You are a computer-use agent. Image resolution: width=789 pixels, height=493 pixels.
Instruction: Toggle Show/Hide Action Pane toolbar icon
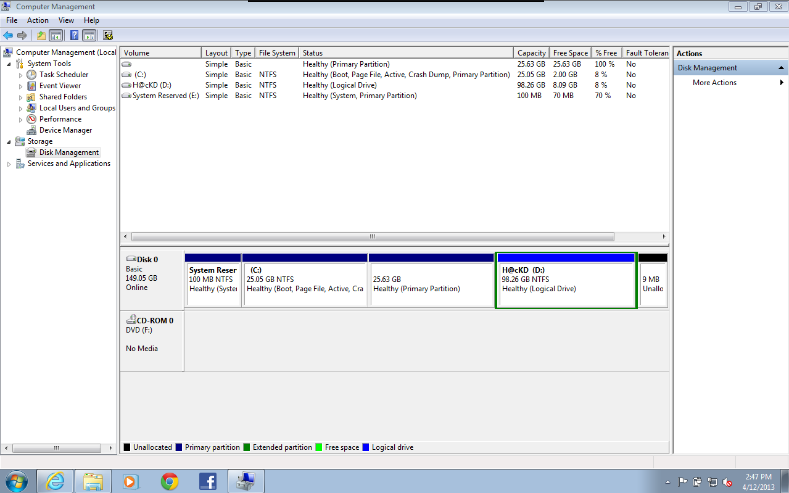(x=89, y=36)
